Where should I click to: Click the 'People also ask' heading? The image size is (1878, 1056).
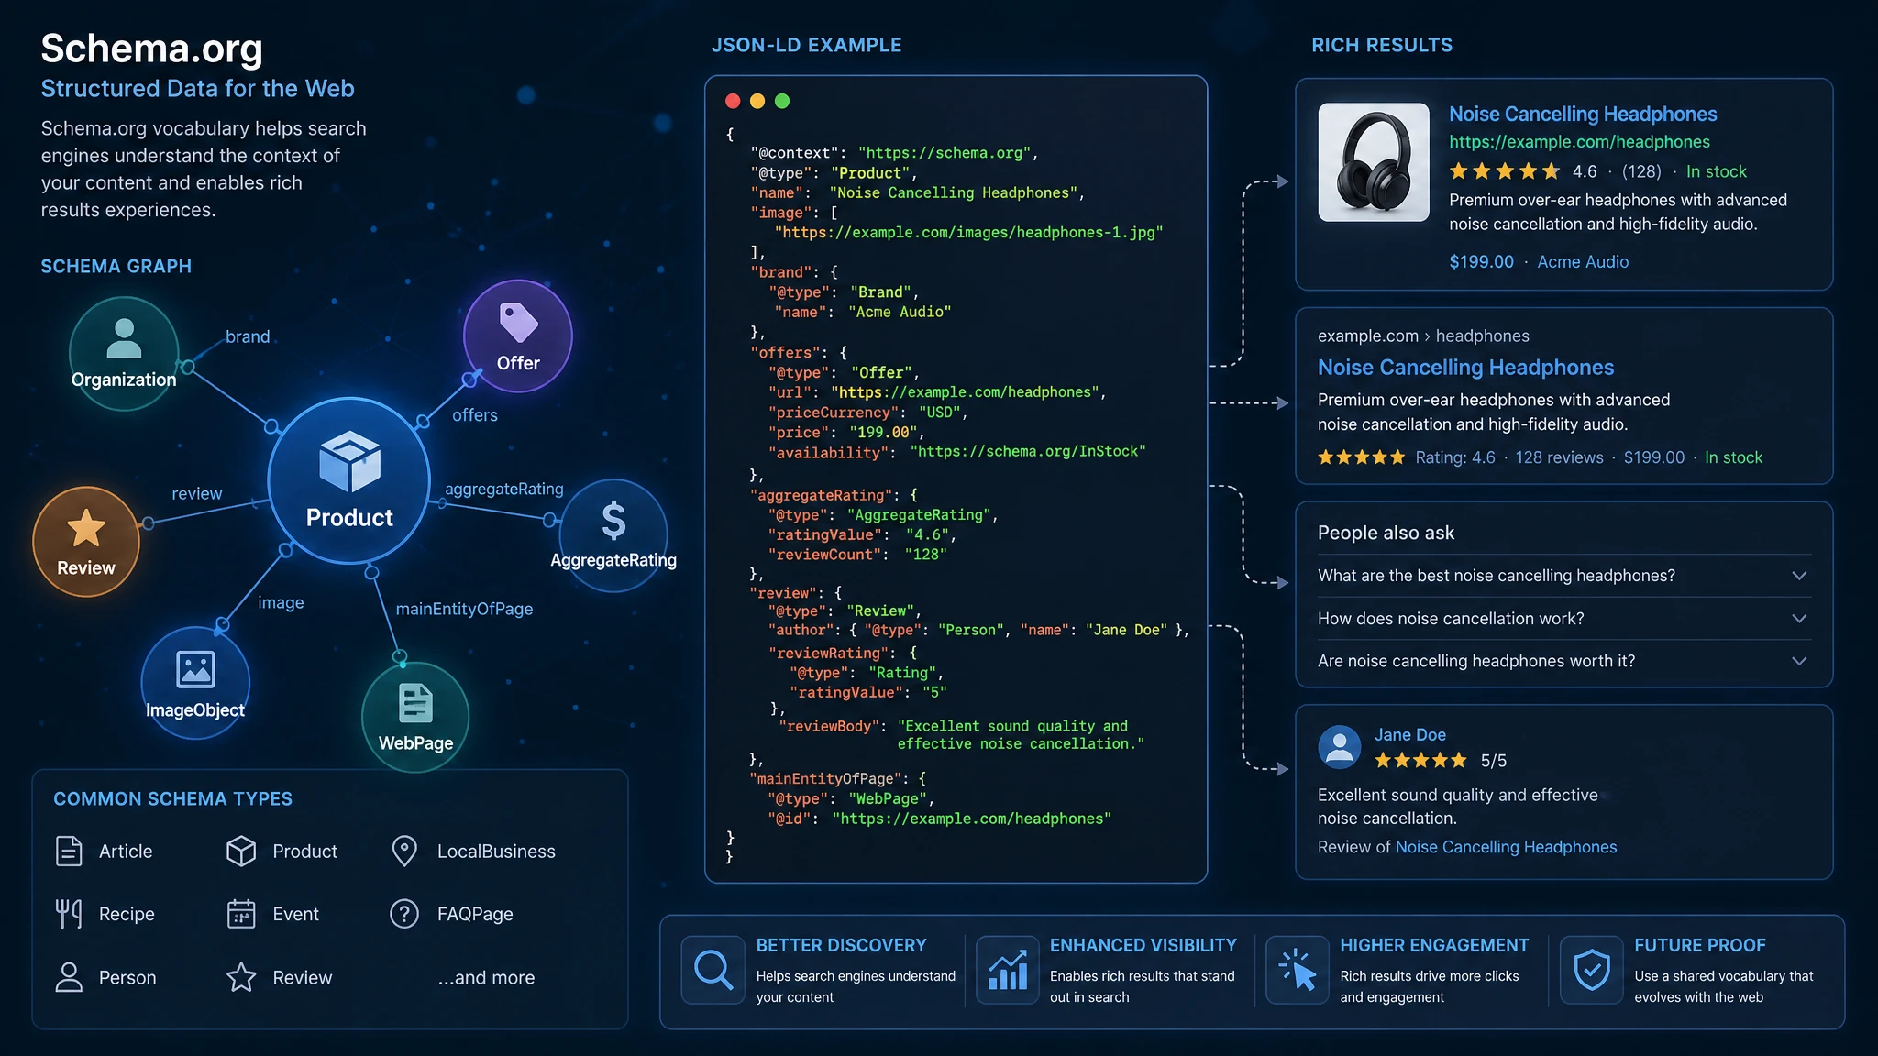(1386, 533)
